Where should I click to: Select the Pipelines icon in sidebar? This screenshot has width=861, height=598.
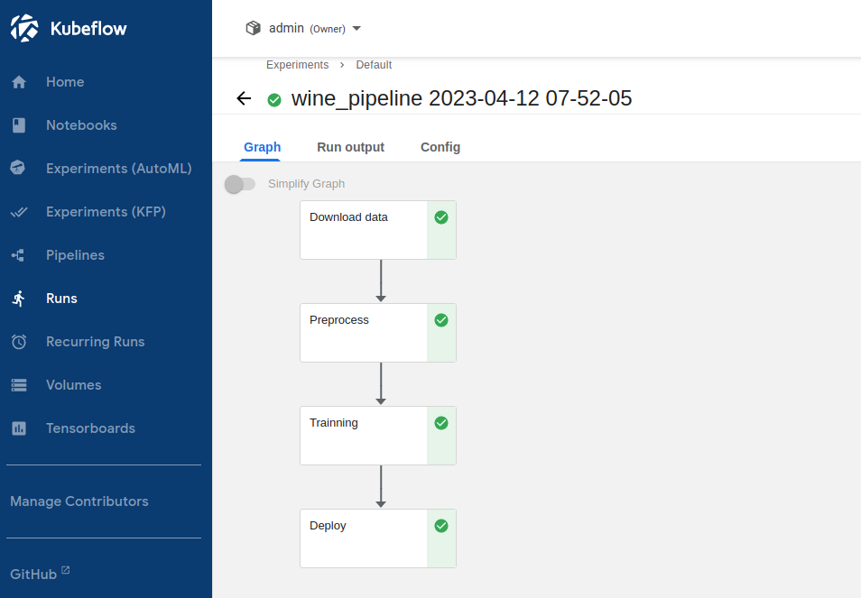[x=19, y=254]
